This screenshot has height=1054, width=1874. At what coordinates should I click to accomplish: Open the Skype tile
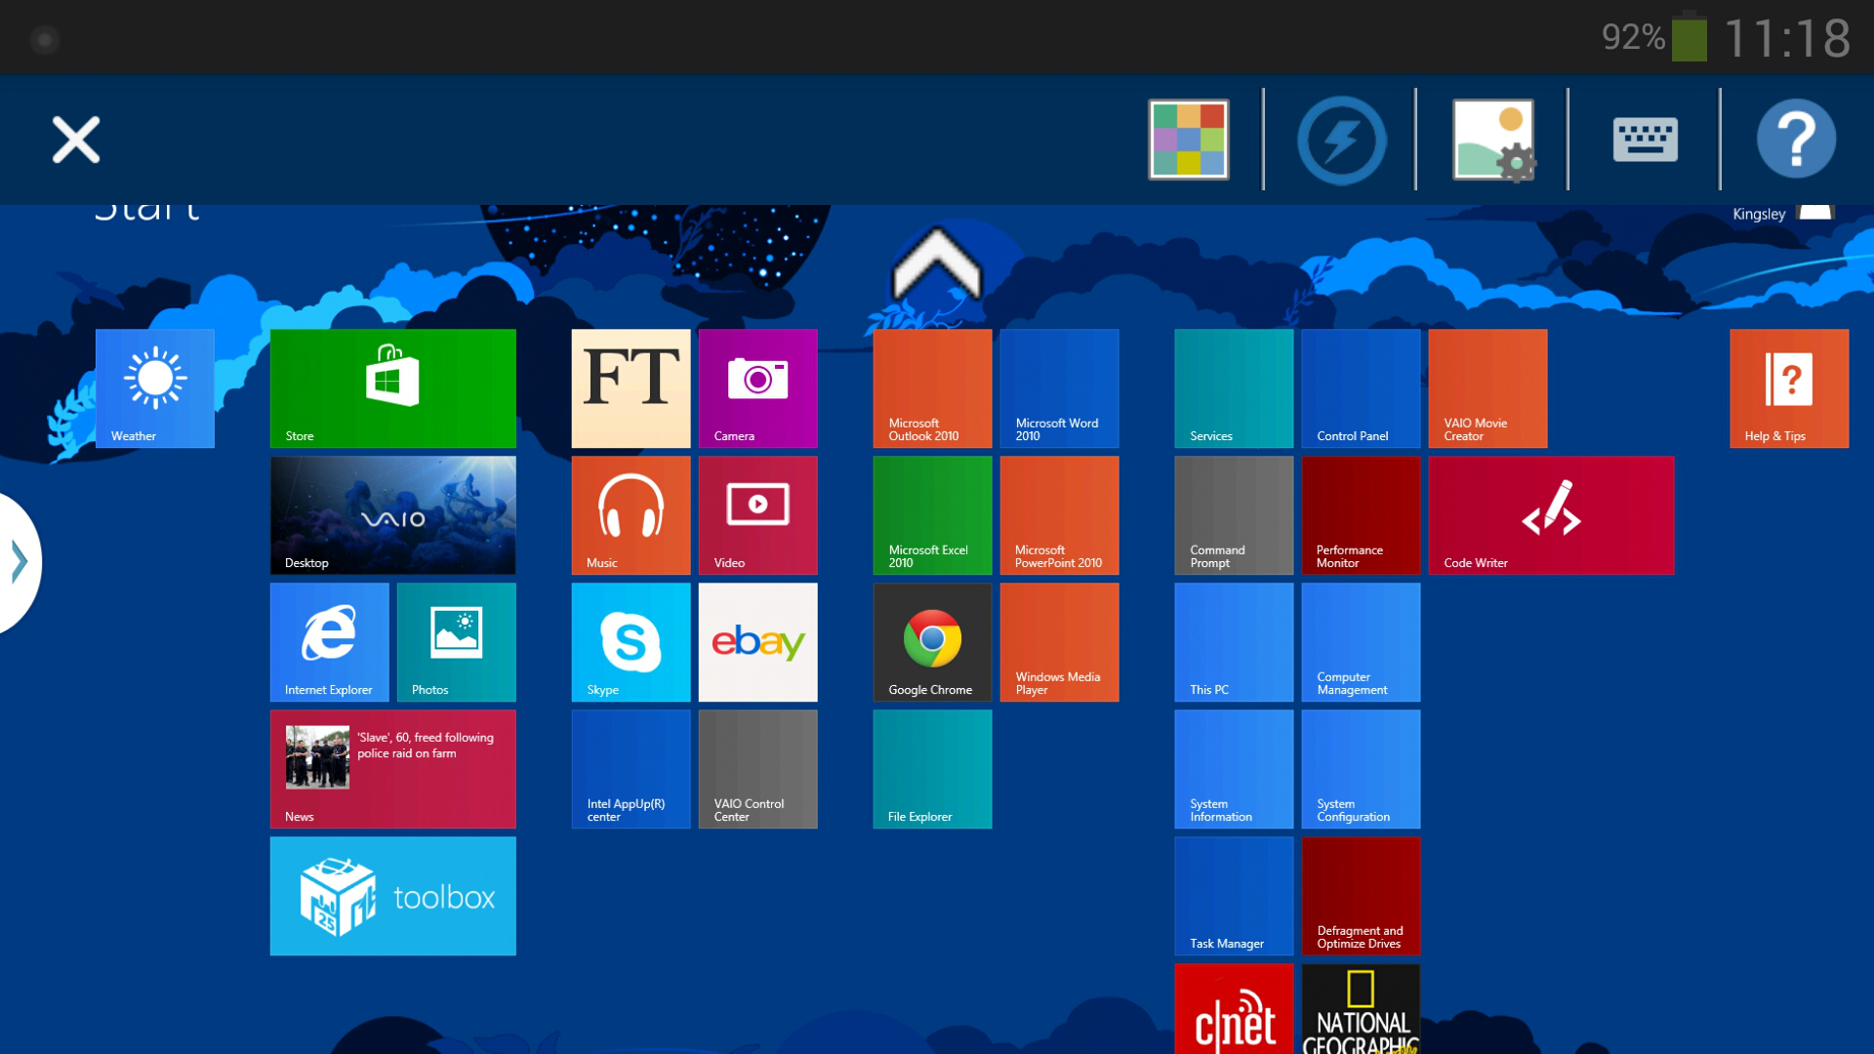[x=631, y=642]
